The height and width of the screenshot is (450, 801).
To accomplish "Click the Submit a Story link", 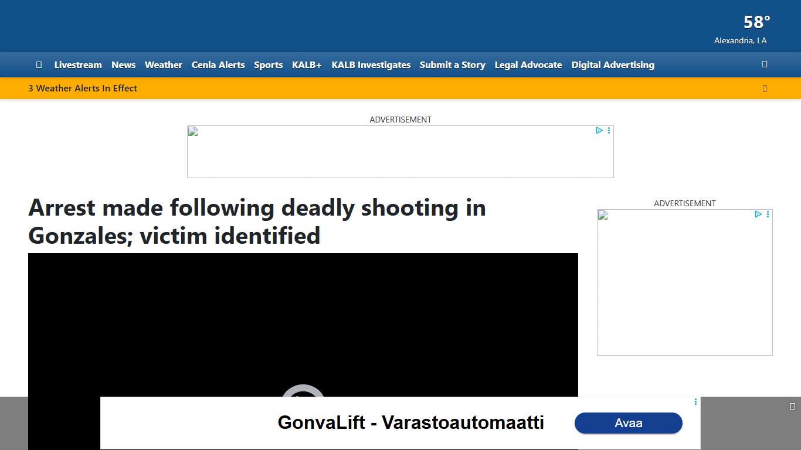I will [452, 65].
